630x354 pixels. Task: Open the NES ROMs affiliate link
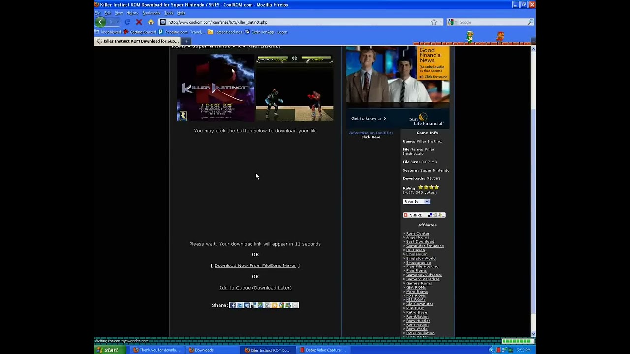tap(415, 300)
